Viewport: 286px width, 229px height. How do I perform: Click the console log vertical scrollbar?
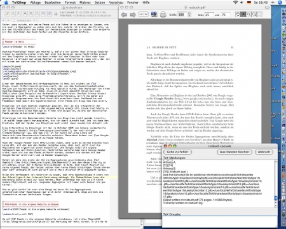[x=276, y=184]
